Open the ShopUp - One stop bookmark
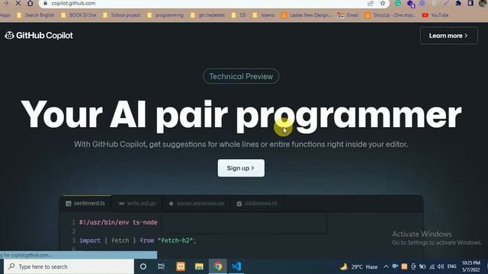This screenshot has height=274, width=488. click(390, 15)
